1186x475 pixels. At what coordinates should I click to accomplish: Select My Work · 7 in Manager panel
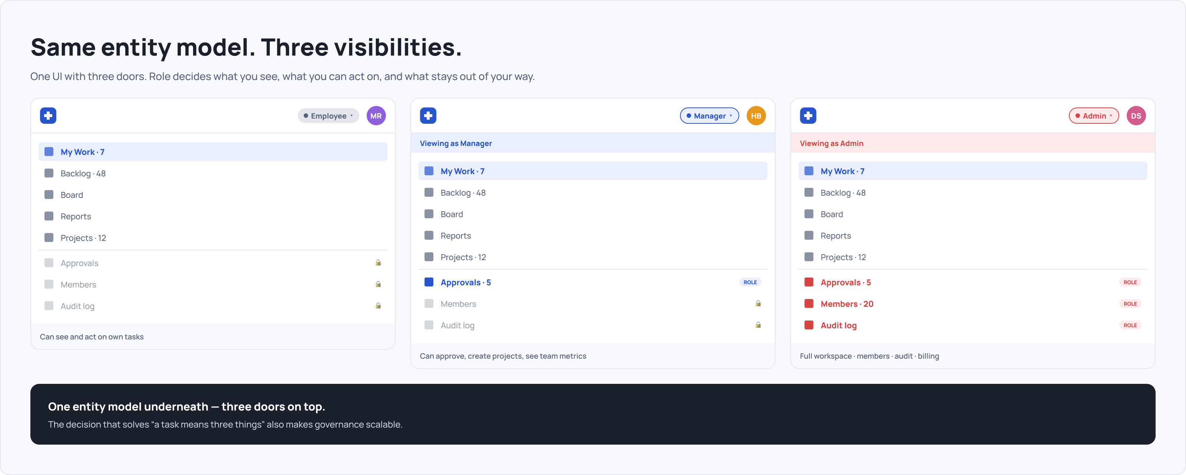click(593, 171)
